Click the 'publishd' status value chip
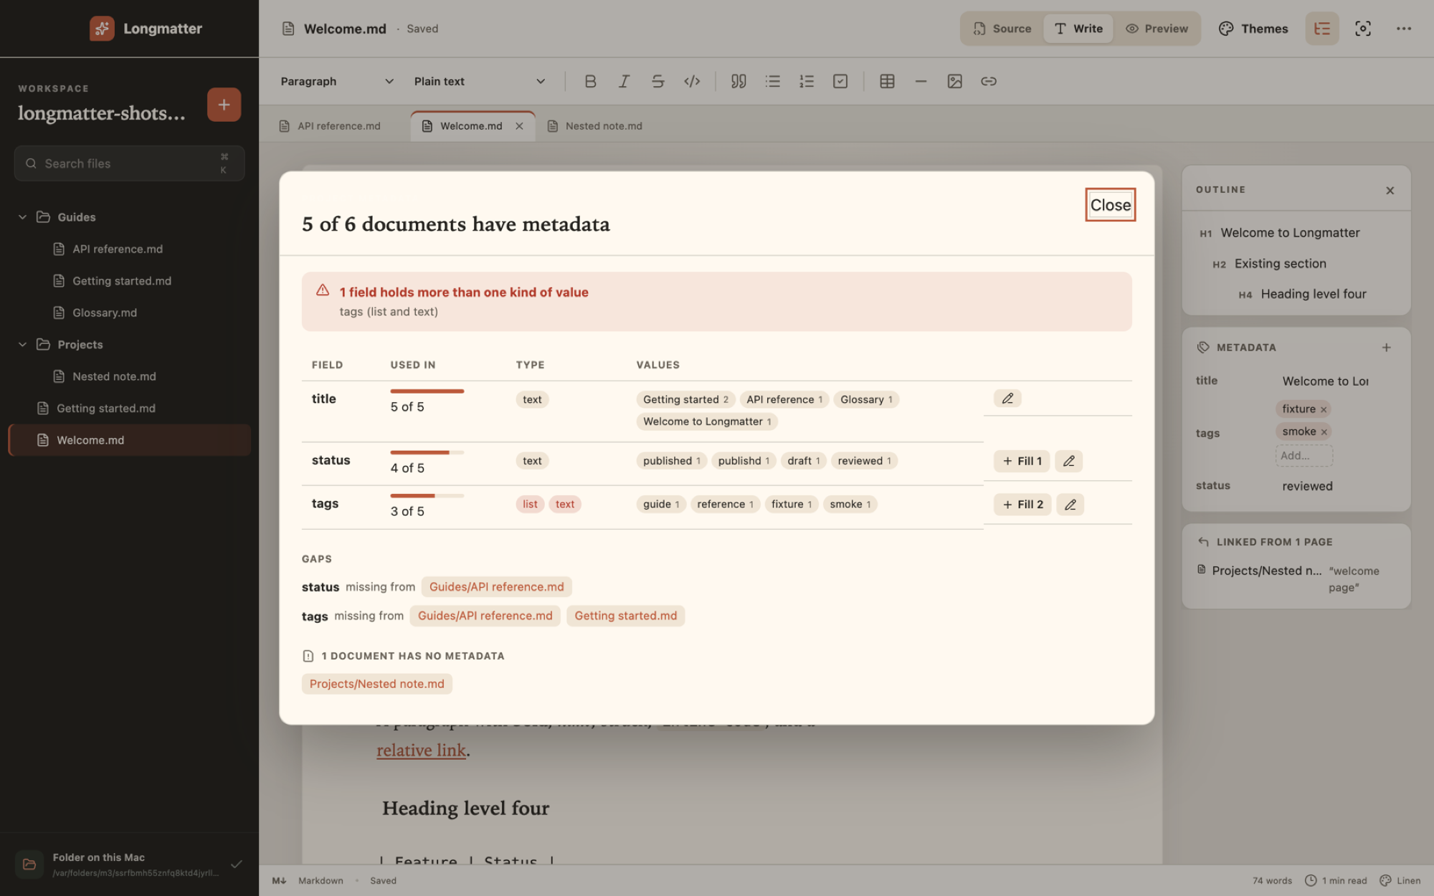 744,461
